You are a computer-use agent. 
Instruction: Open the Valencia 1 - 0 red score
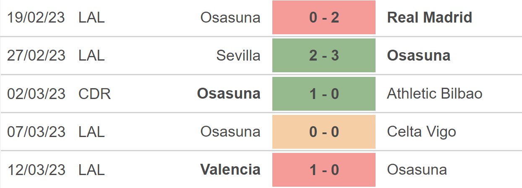[324, 170]
